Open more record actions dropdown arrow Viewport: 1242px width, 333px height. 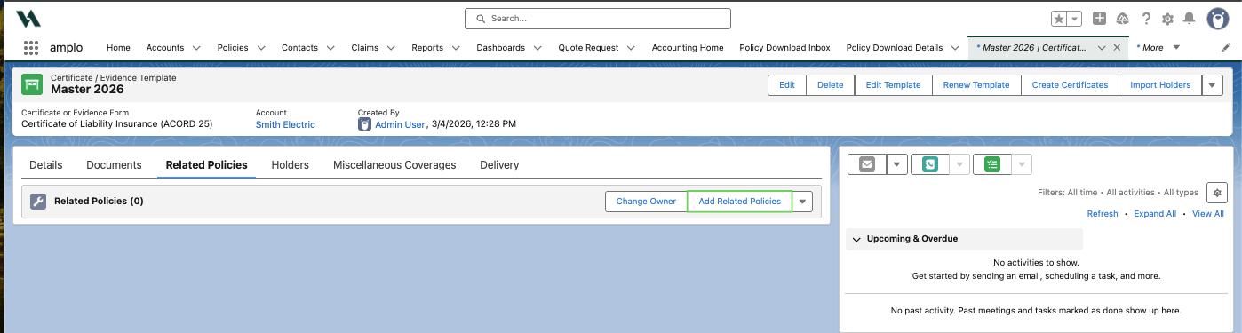click(1213, 85)
